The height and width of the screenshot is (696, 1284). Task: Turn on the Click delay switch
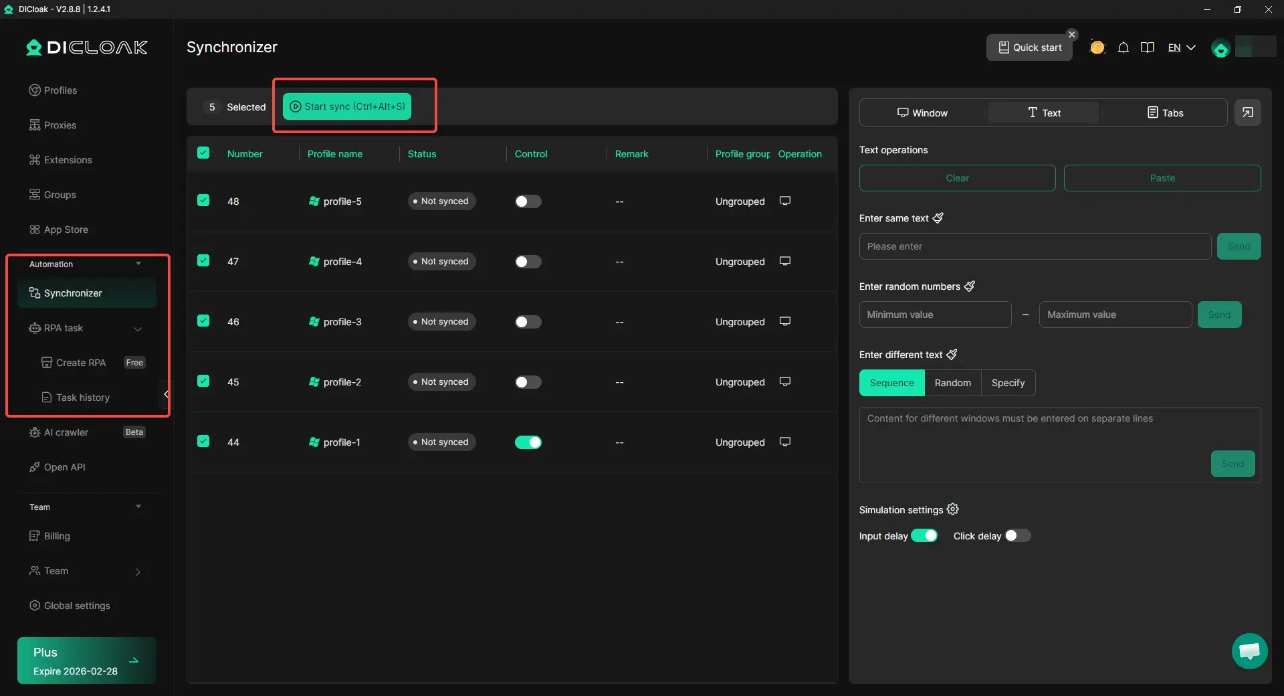(x=1017, y=536)
